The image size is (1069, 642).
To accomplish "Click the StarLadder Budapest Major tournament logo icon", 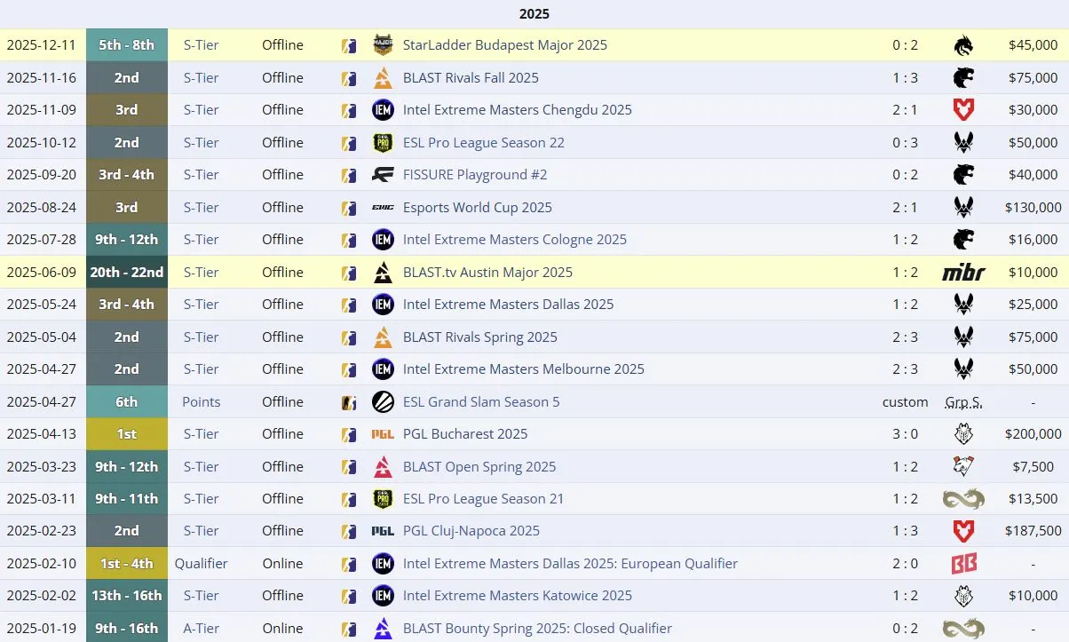I will click(x=383, y=45).
